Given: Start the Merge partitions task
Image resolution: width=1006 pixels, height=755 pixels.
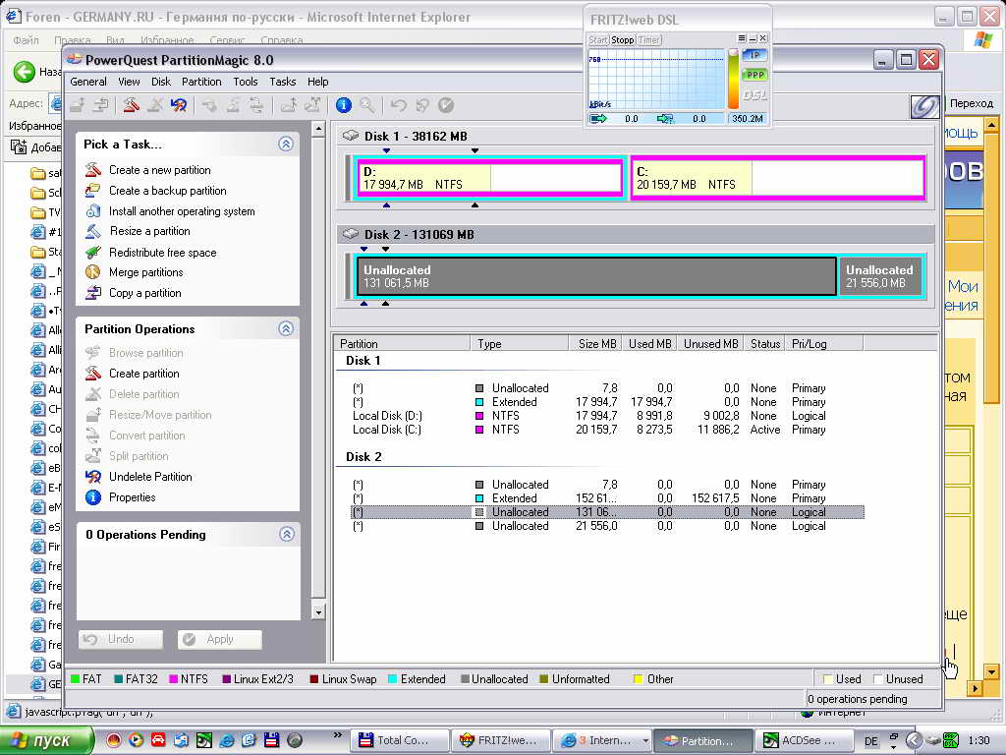Looking at the screenshot, I should (x=145, y=272).
